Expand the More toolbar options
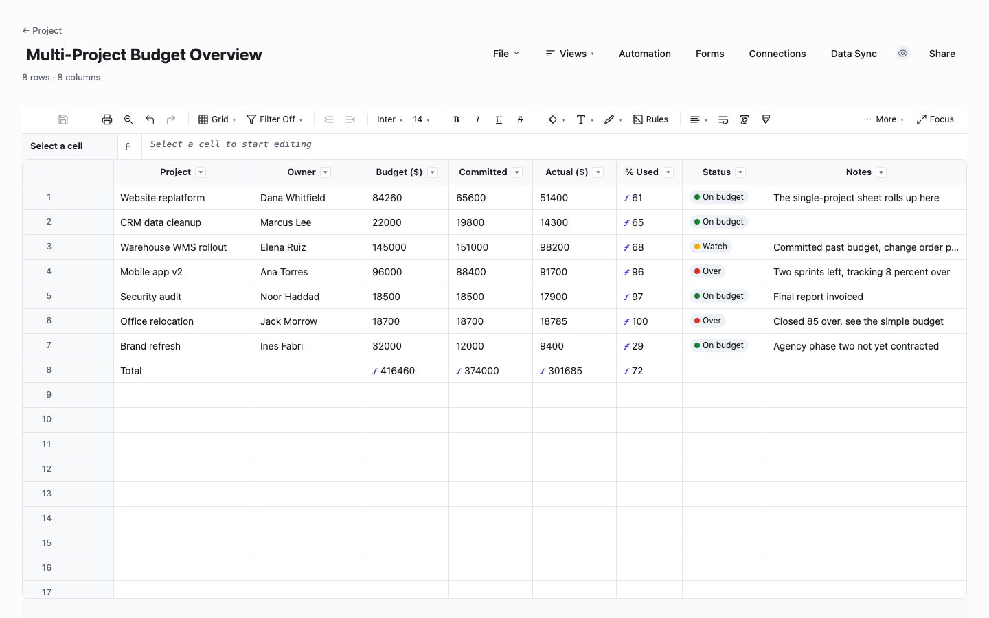989x618 pixels. (883, 119)
